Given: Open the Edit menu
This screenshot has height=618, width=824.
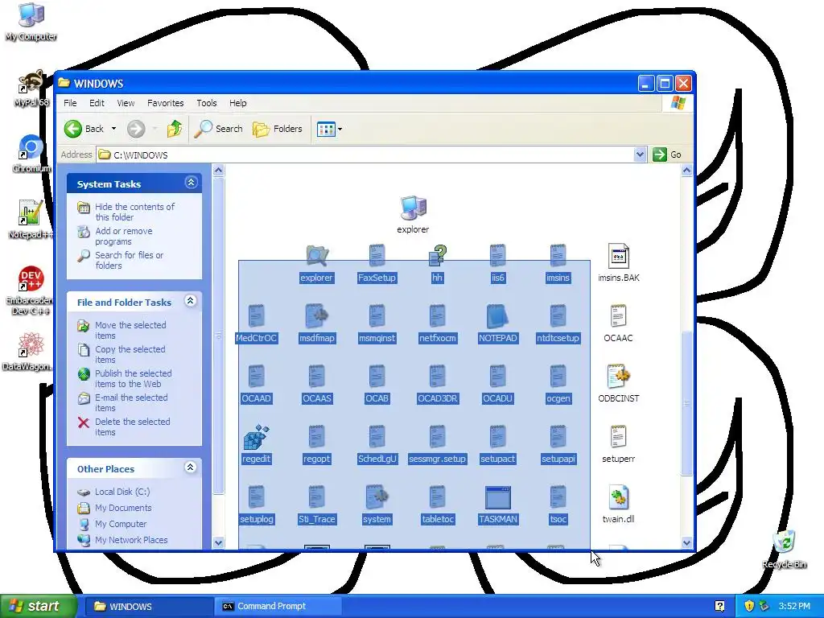Looking at the screenshot, I should tap(97, 103).
